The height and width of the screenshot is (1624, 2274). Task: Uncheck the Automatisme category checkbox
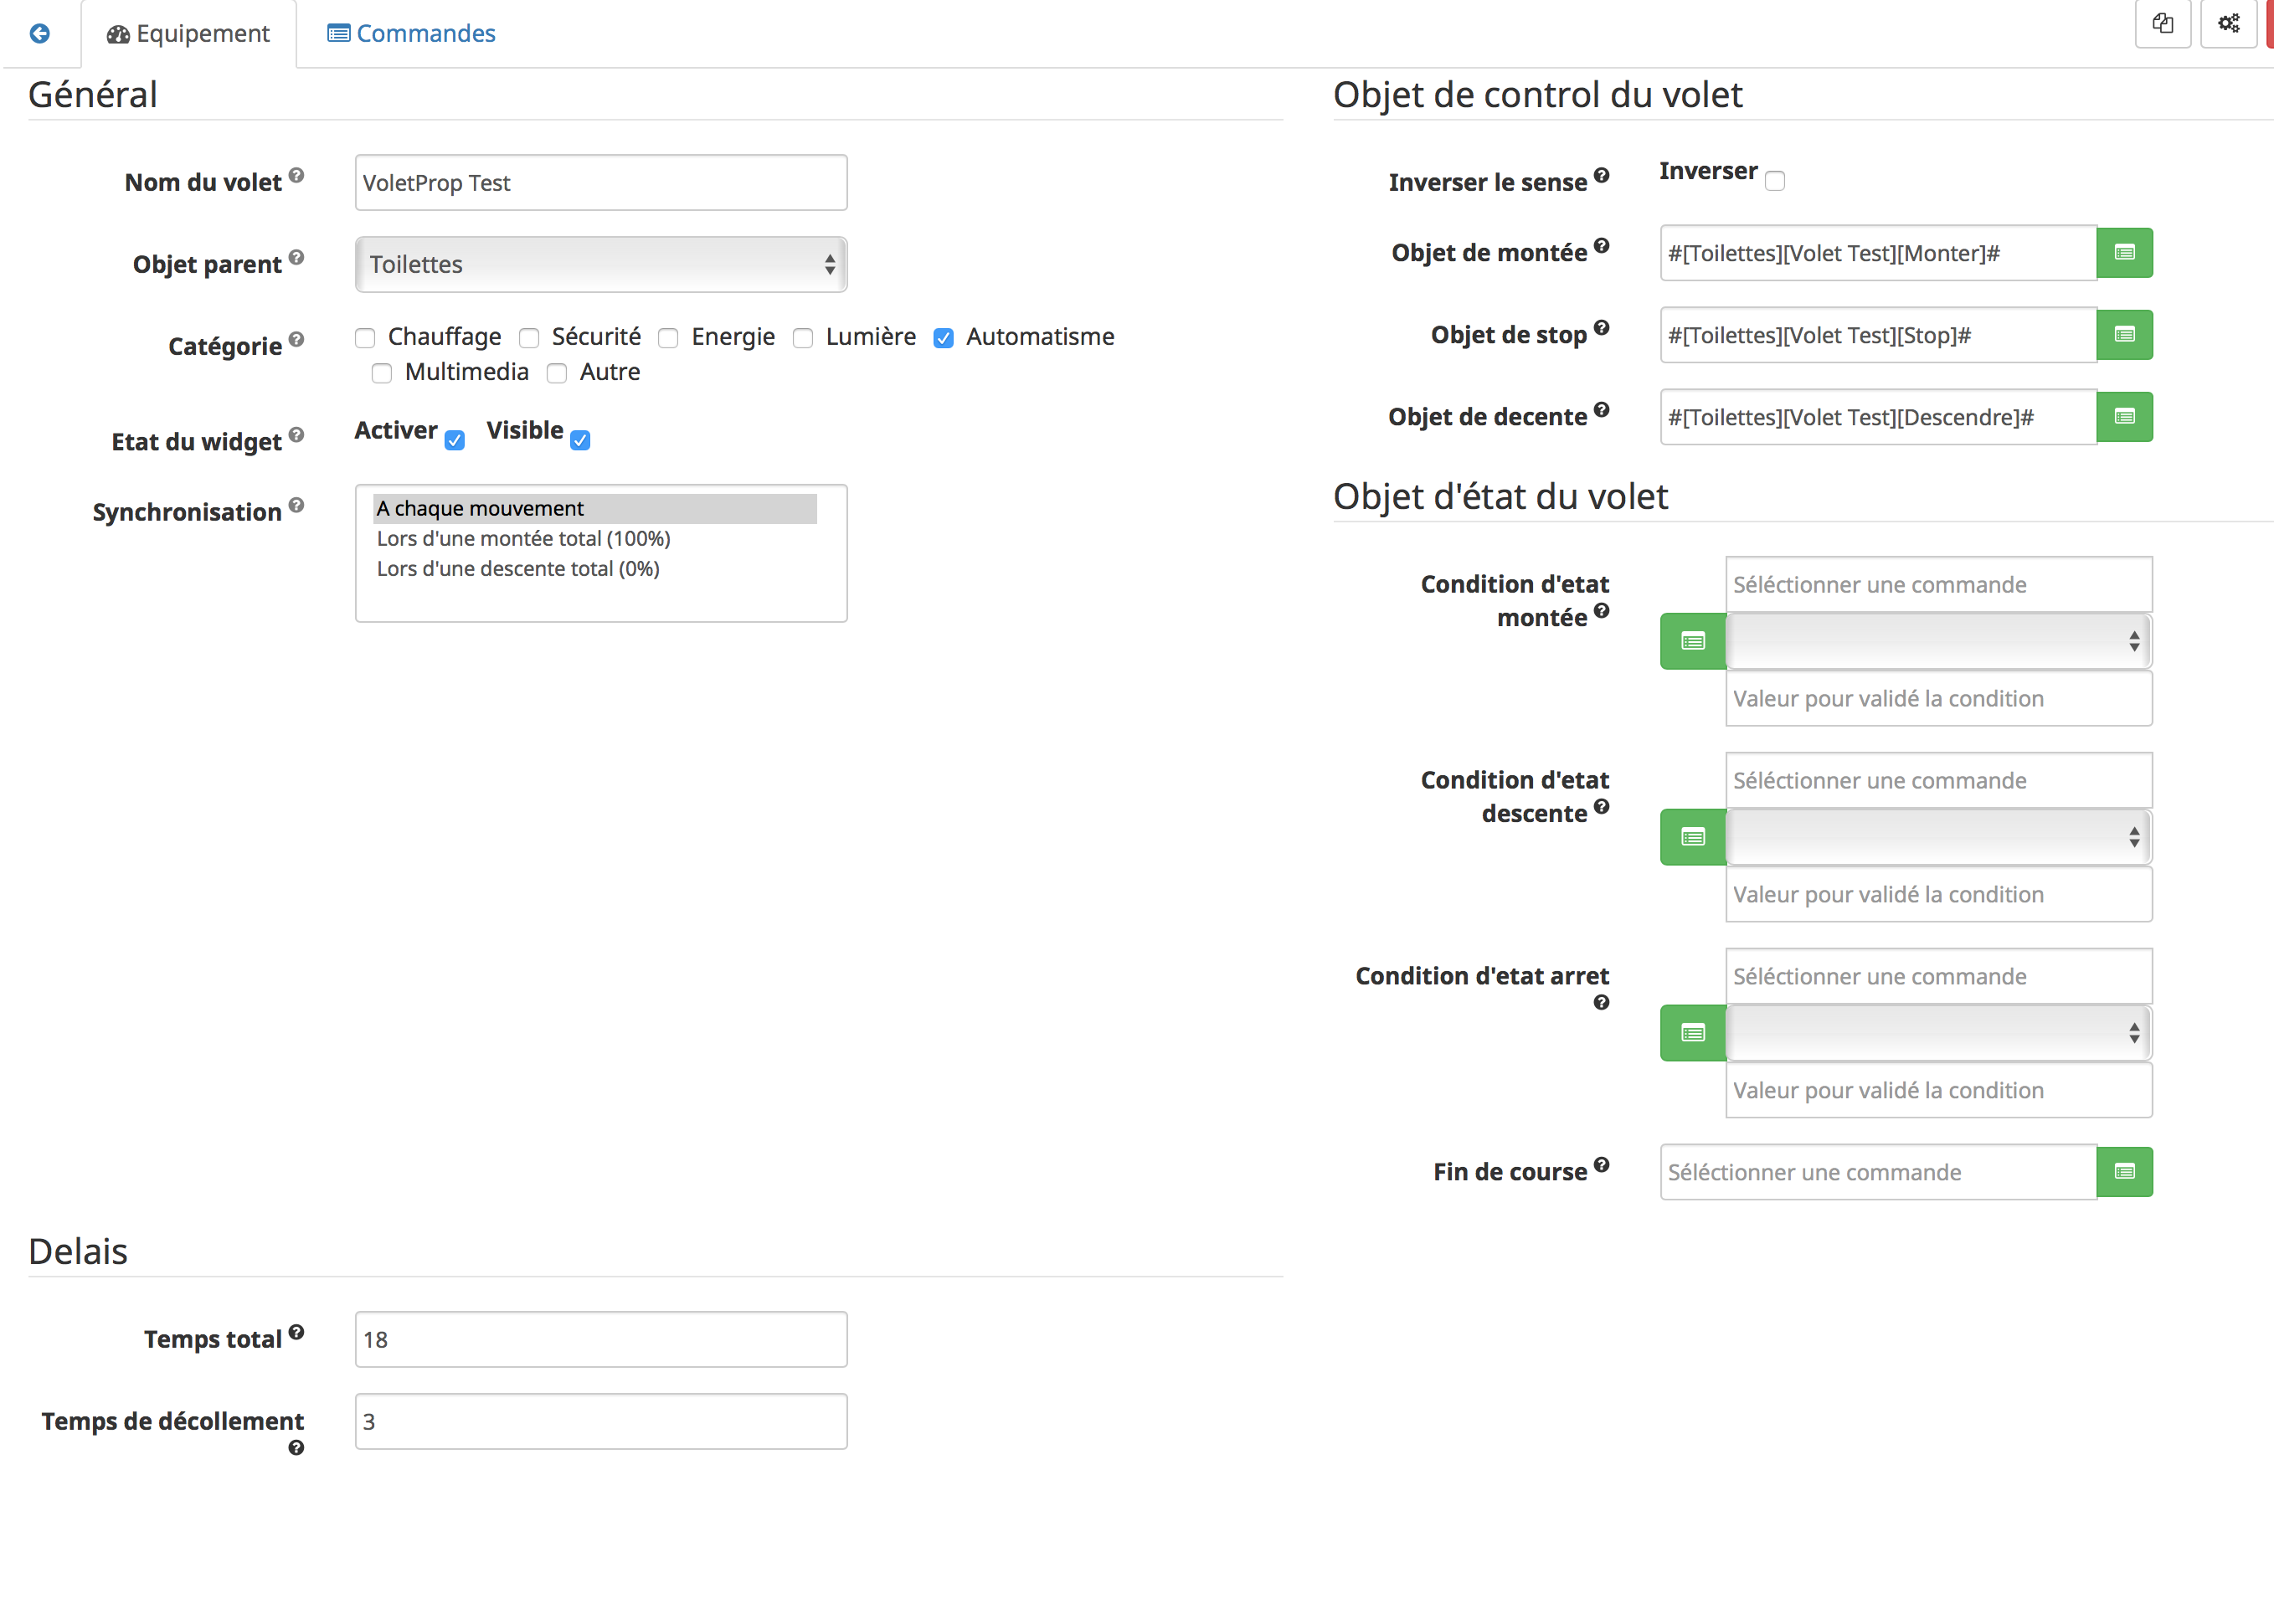[x=943, y=338]
